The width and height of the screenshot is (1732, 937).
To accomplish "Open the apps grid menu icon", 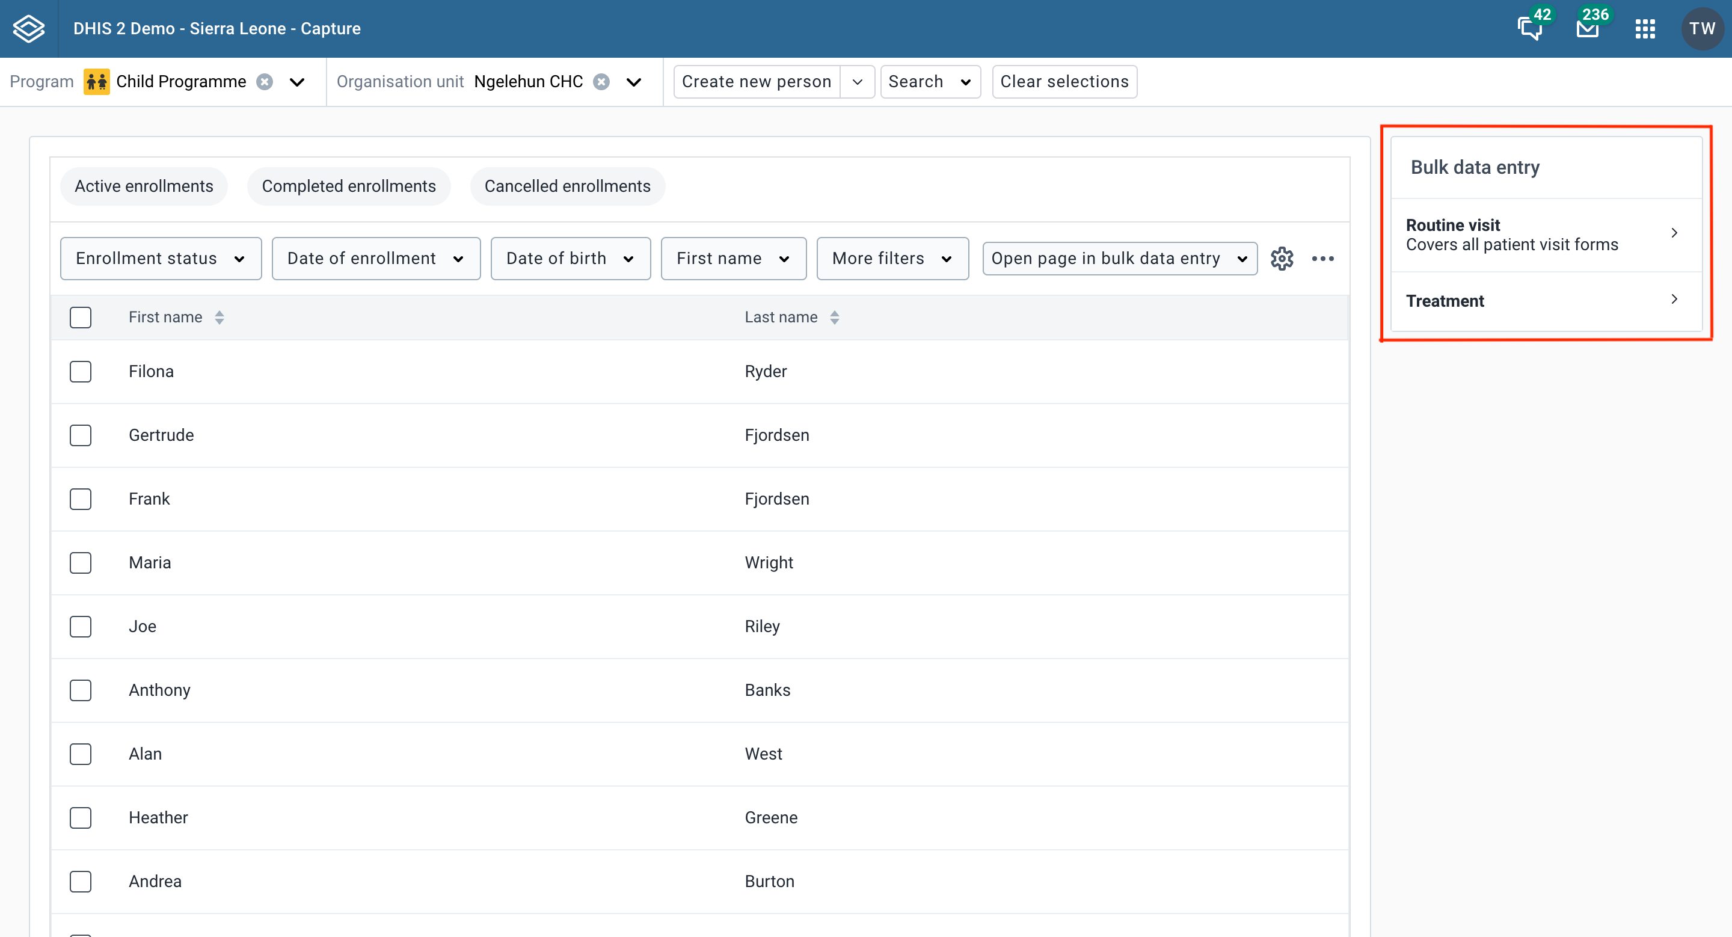I will tap(1645, 28).
